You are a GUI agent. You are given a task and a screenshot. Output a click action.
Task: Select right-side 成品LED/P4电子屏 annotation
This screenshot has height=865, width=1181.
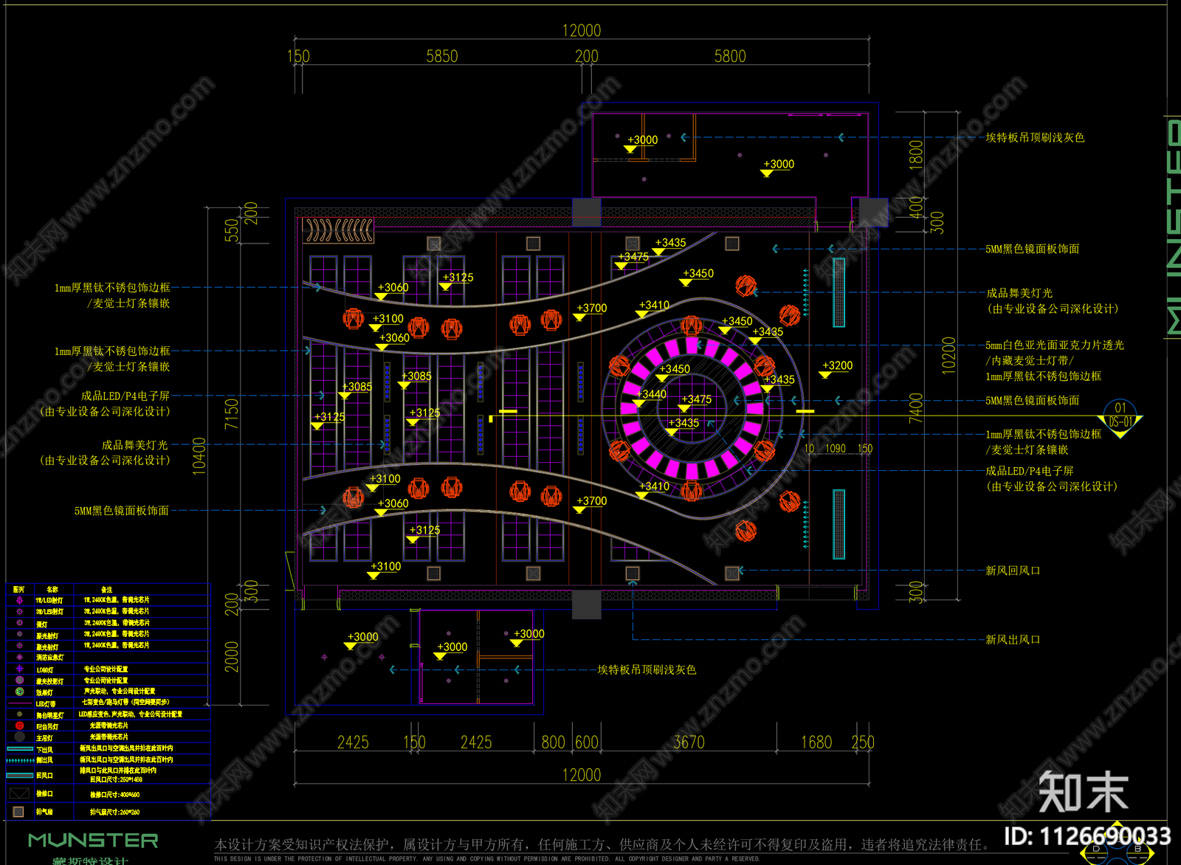pos(1030,471)
